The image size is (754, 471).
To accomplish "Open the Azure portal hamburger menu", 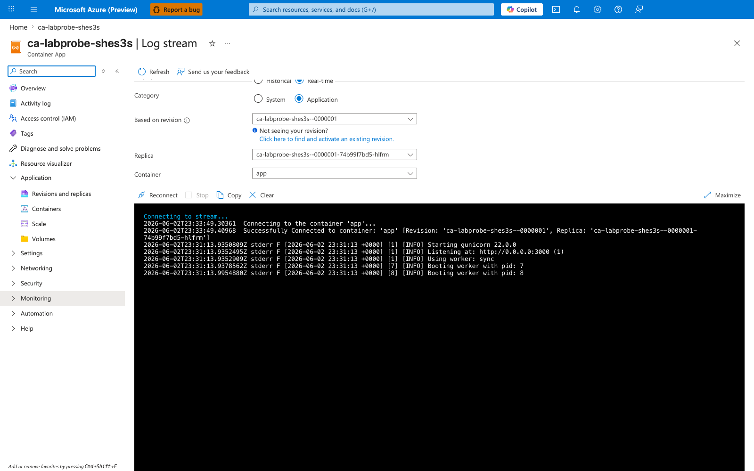I will [34, 9].
